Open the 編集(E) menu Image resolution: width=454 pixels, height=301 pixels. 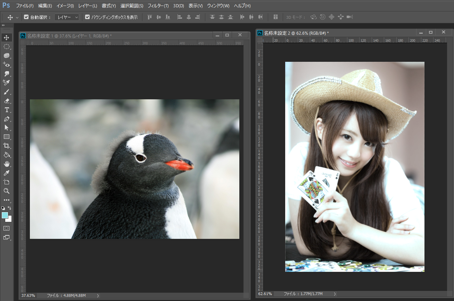pos(45,6)
